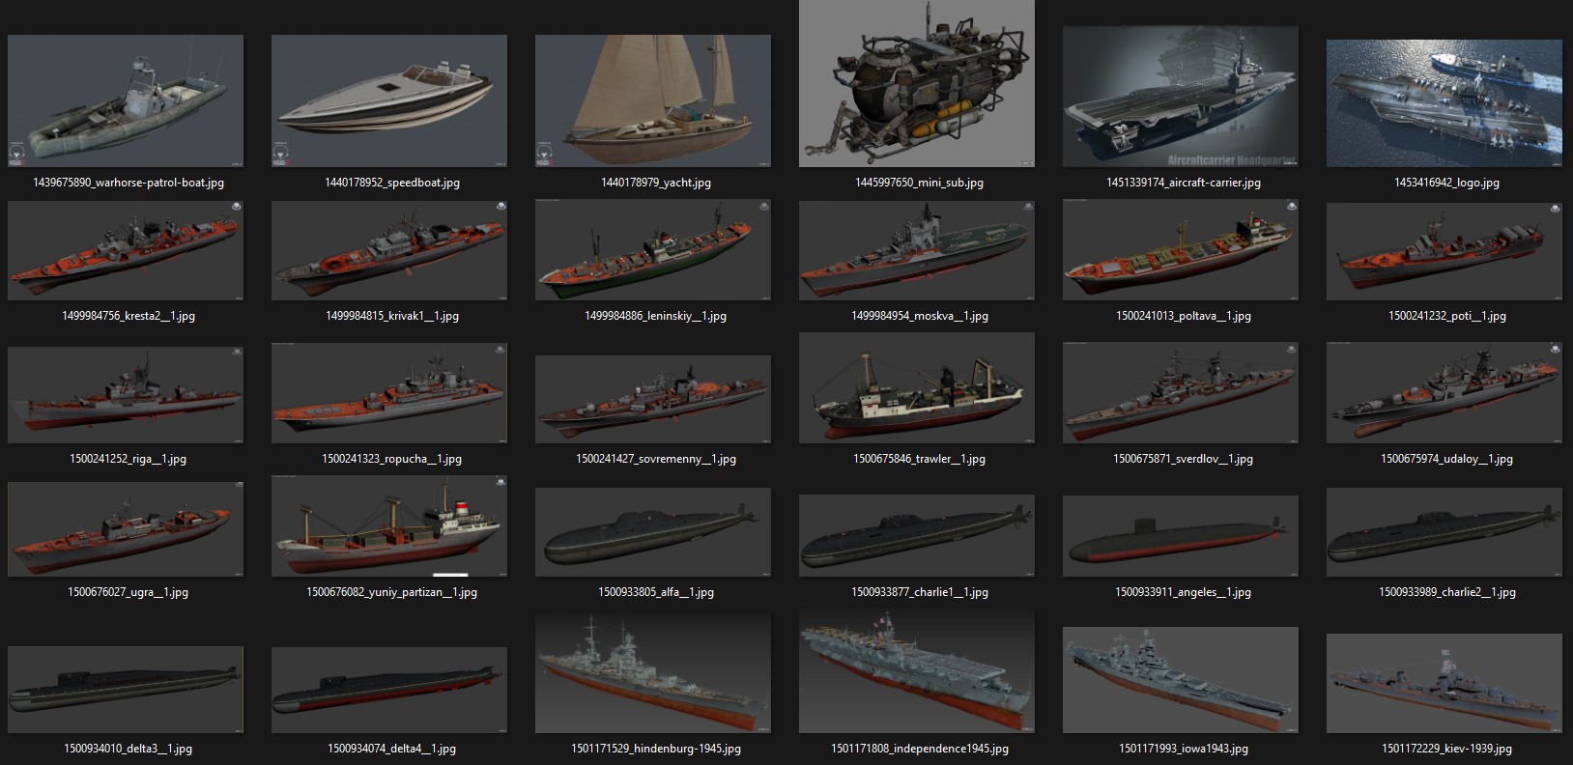The height and width of the screenshot is (765, 1573).
Task: Select the yacht.jpg sailboat thumbnail
Action: click(653, 101)
